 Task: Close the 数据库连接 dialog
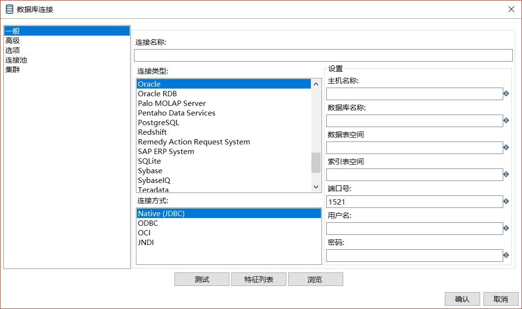[511, 9]
